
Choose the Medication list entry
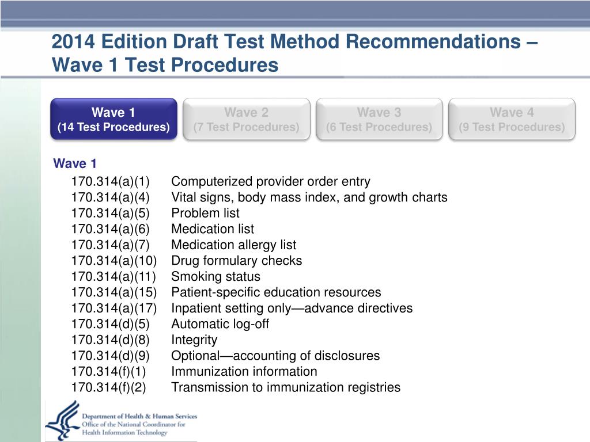point(213,229)
